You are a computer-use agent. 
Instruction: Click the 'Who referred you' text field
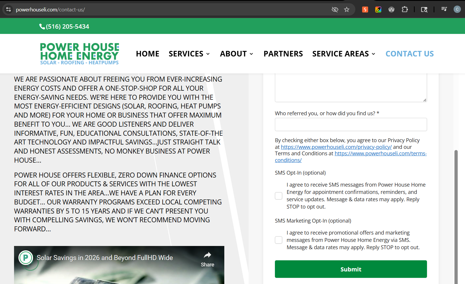click(x=351, y=124)
